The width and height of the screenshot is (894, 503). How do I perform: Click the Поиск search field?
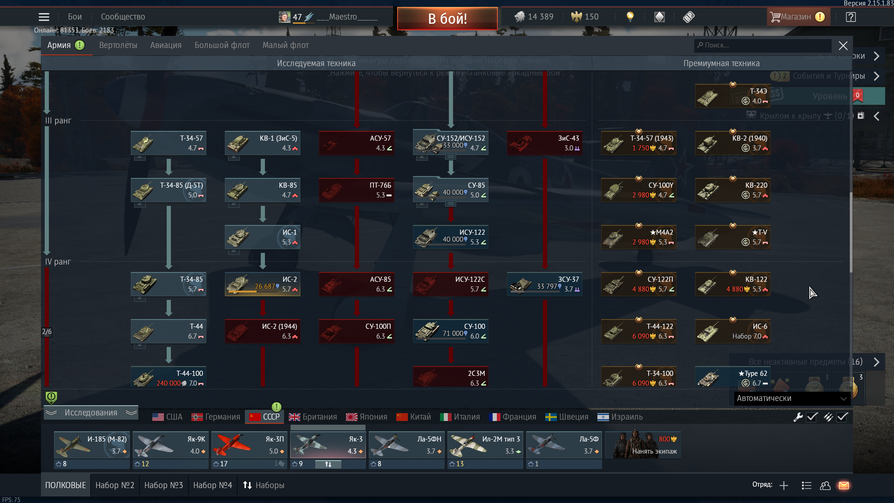pos(763,45)
